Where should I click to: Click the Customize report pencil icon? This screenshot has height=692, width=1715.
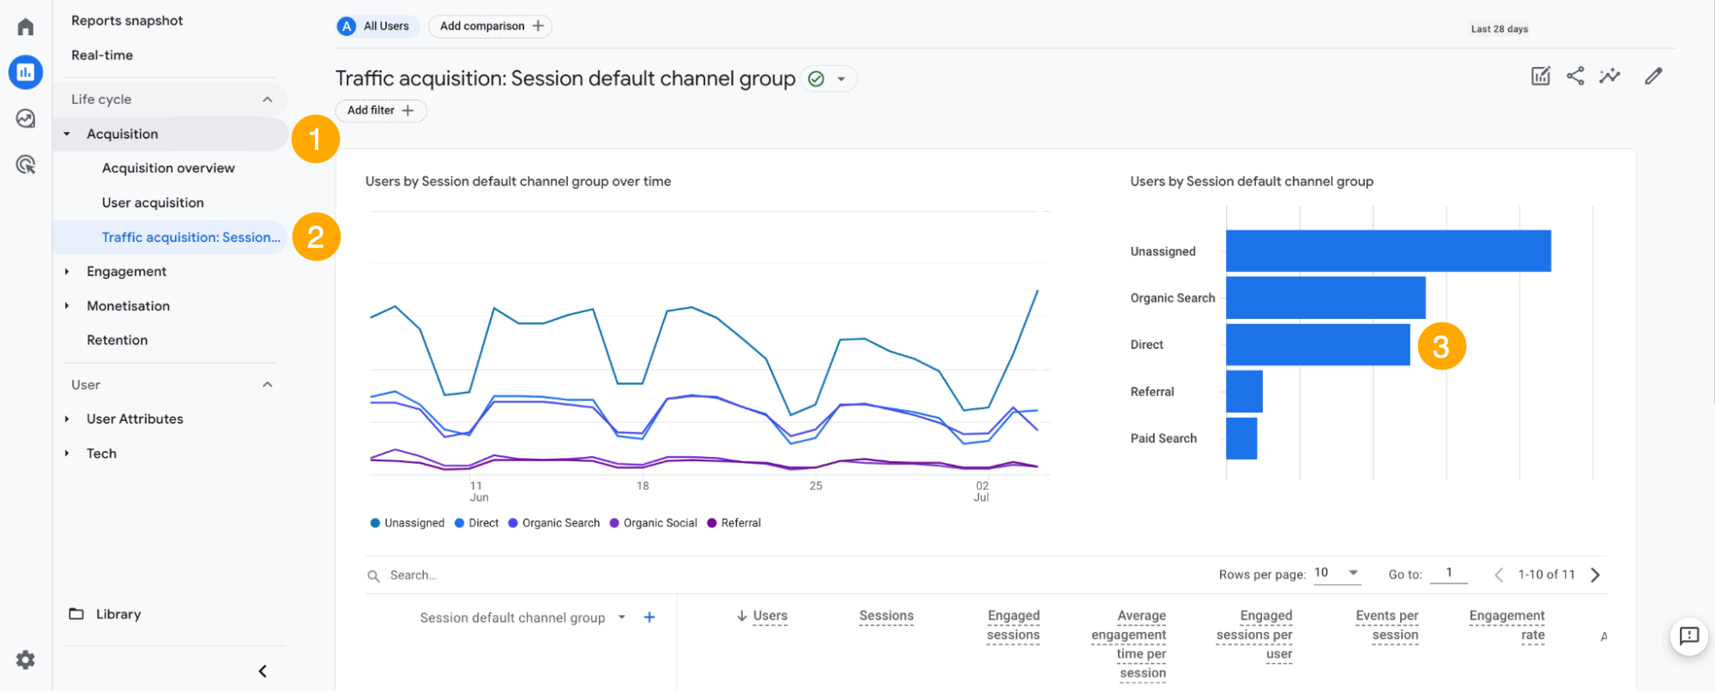click(x=1653, y=75)
